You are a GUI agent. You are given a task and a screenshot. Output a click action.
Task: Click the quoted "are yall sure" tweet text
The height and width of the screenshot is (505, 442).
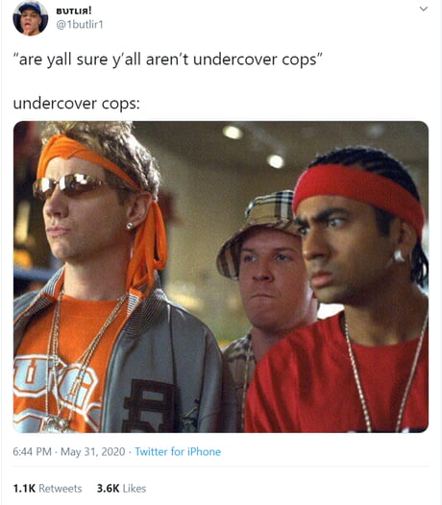pos(167,60)
